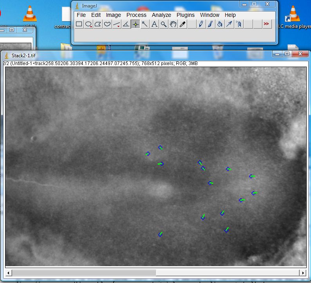
Task: Select the Straight line tool
Action: [117, 24]
